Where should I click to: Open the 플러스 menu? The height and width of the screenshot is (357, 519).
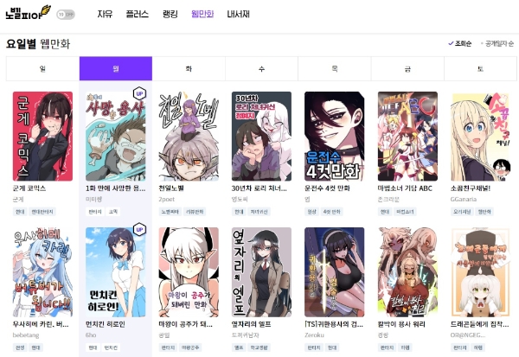pos(137,14)
